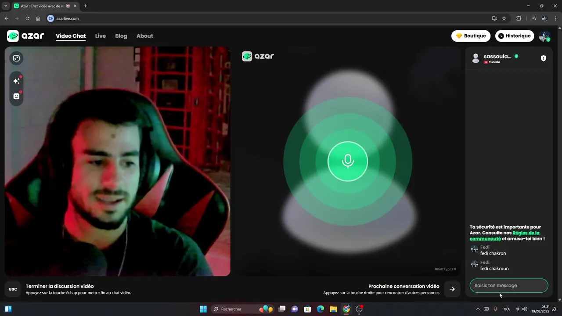
Task: Open the sparkle effects icon
Action: click(16, 81)
